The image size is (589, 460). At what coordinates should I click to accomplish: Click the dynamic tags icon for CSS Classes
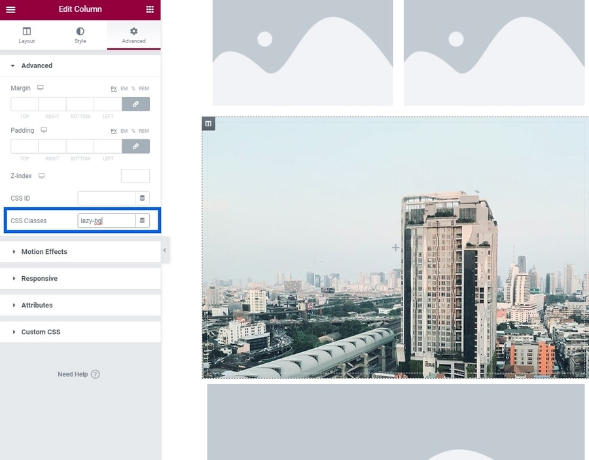click(142, 221)
